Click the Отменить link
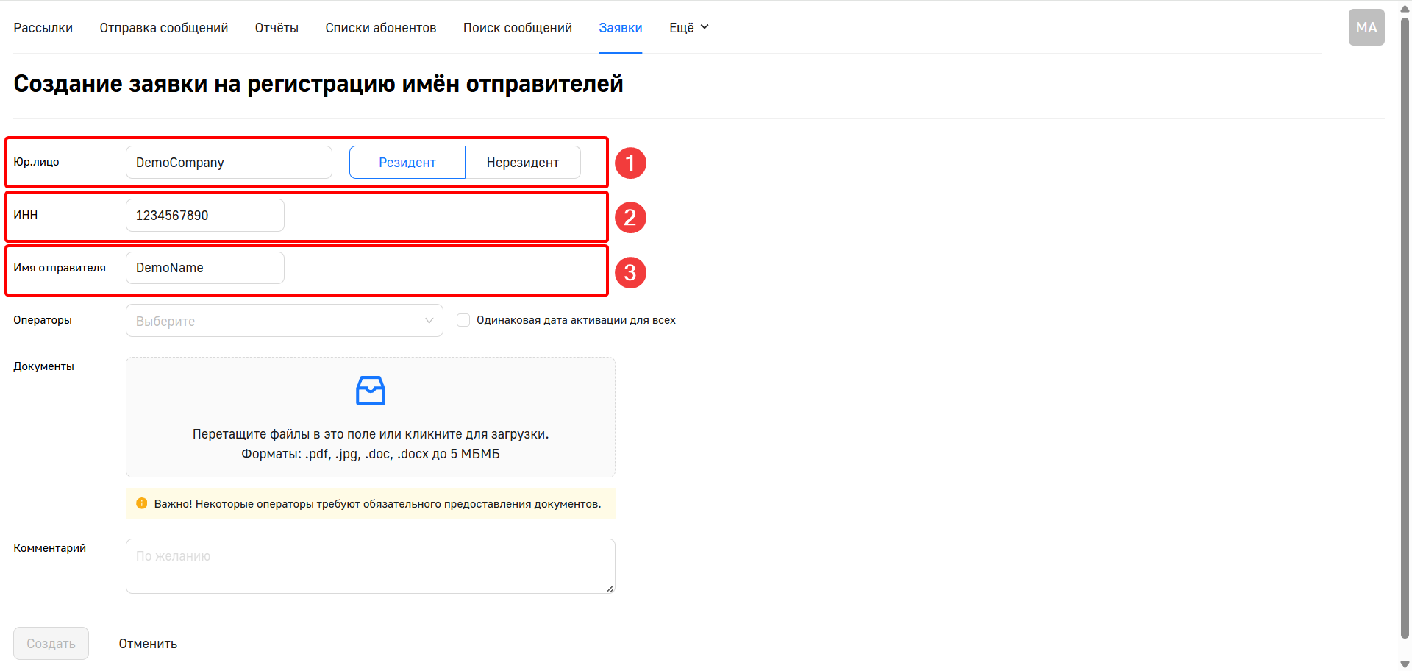Screen dimensions: 1412x671 tap(148, 644)
